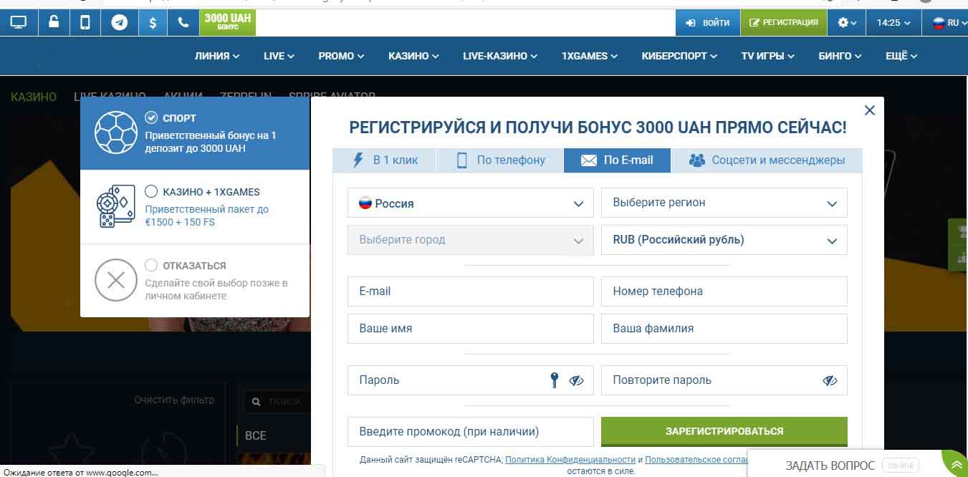This screenshot has height=477, width=968.
Task: Open the 1XGAMES menu
Action: pyautogui.click(x=590, y=56)
